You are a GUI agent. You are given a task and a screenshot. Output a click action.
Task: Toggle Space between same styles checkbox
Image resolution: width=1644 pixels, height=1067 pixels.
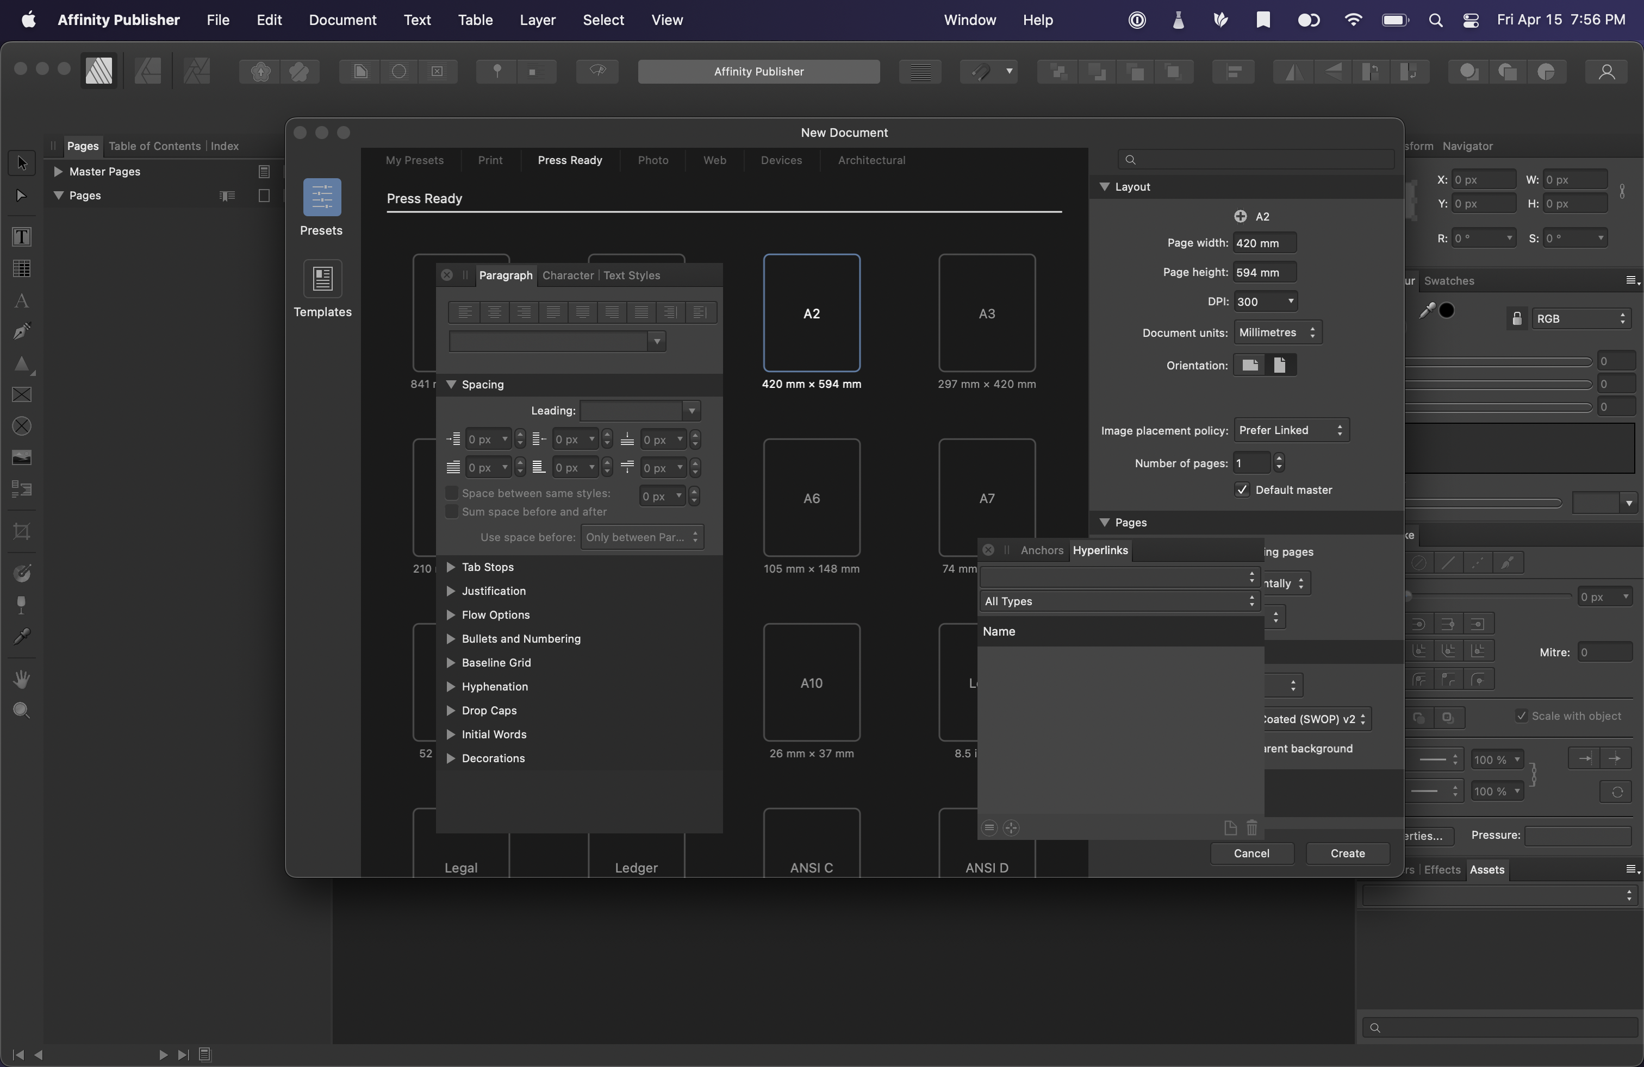pyautogui.click(x=452, y=493)
